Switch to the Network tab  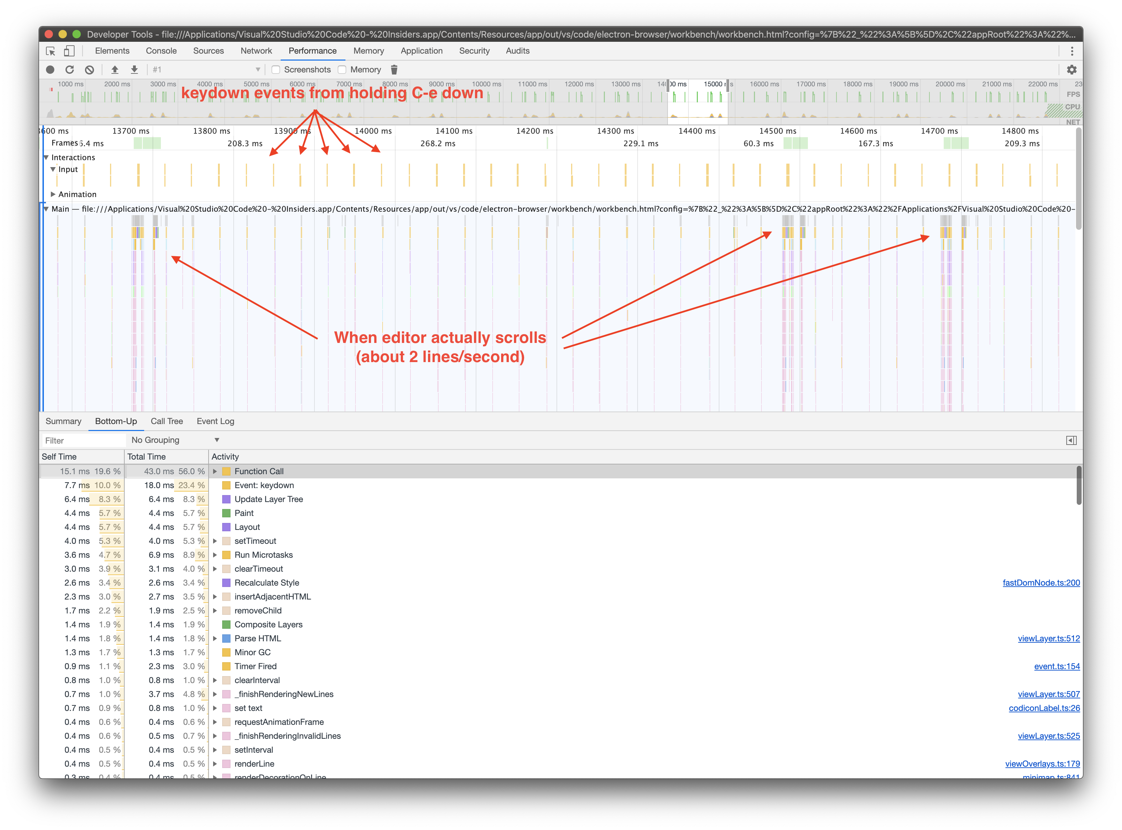256,51
